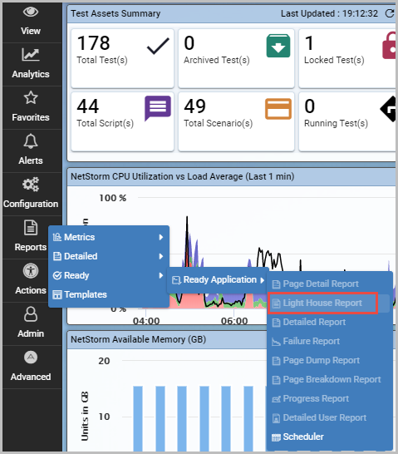Open the Analytics chart icon
The height and width of the screenshot is (454, 398).
coord(31,54)
